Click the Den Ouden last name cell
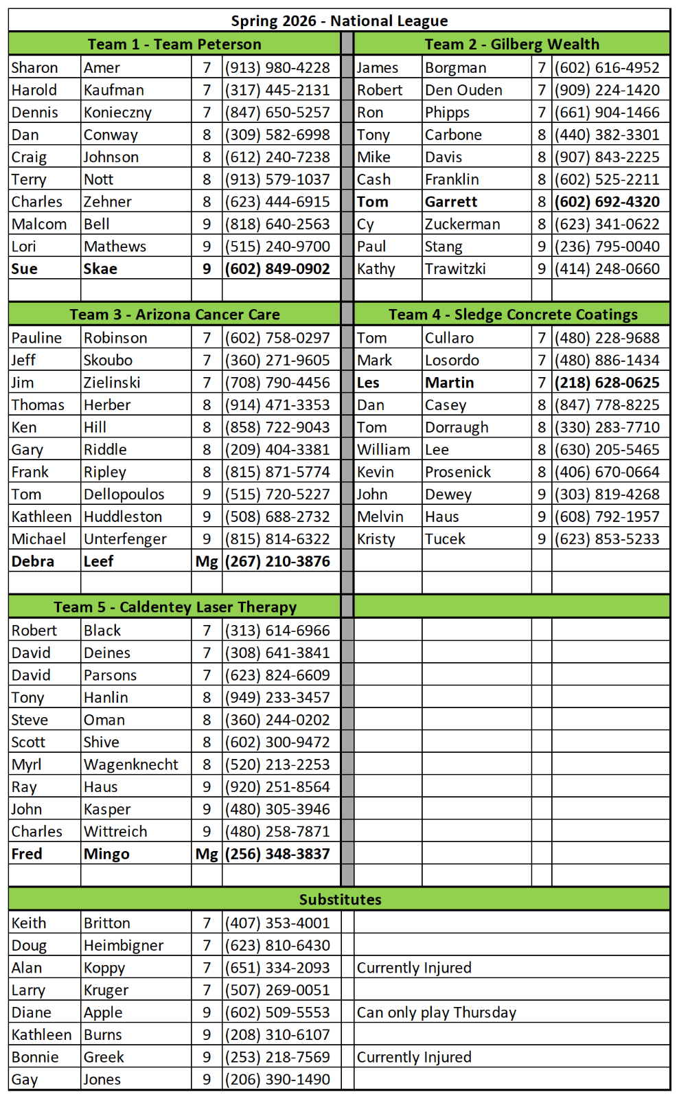 tap(463, 90)
